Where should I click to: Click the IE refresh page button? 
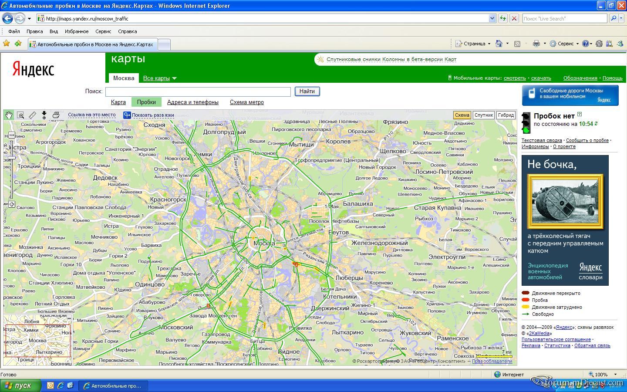coord(503,18)
